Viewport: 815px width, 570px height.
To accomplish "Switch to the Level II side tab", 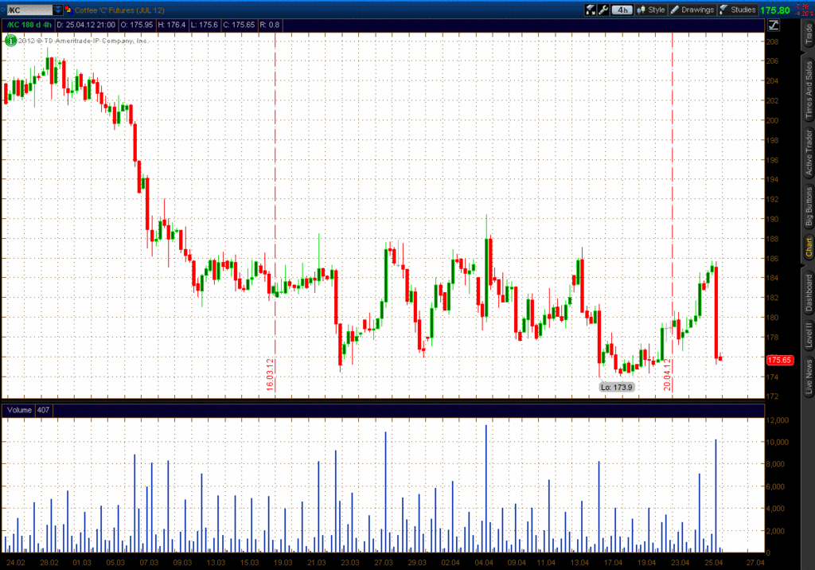I will click(809, 335).
